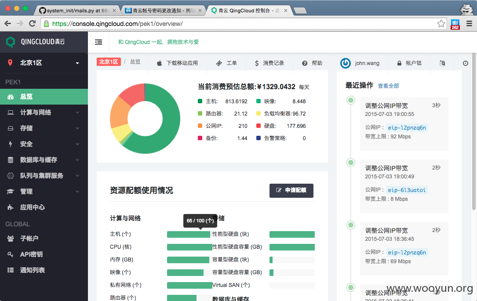
Task: Open the Chrome hamburger menu
Action: click(469, 24)
